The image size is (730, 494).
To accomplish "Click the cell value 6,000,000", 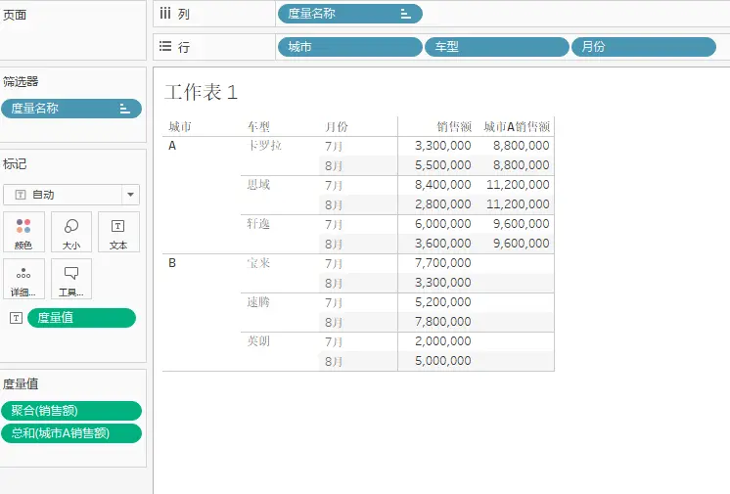I will [442, 224].
